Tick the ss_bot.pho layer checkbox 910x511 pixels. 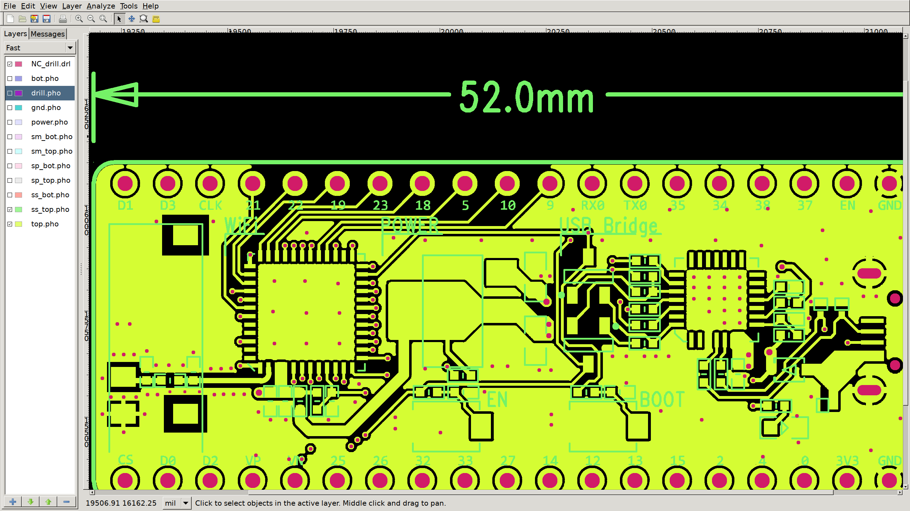click(10, 195)
